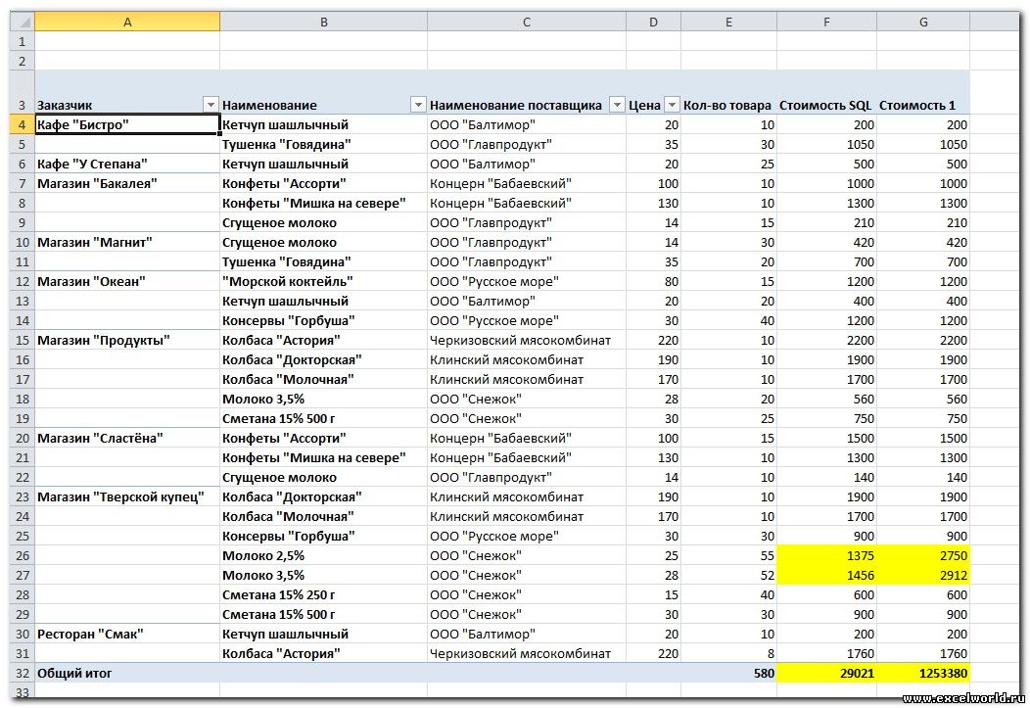Click cell Магазин "Океан"
This screenshot has height=708, width=1030.
click(x=126, y=281)
